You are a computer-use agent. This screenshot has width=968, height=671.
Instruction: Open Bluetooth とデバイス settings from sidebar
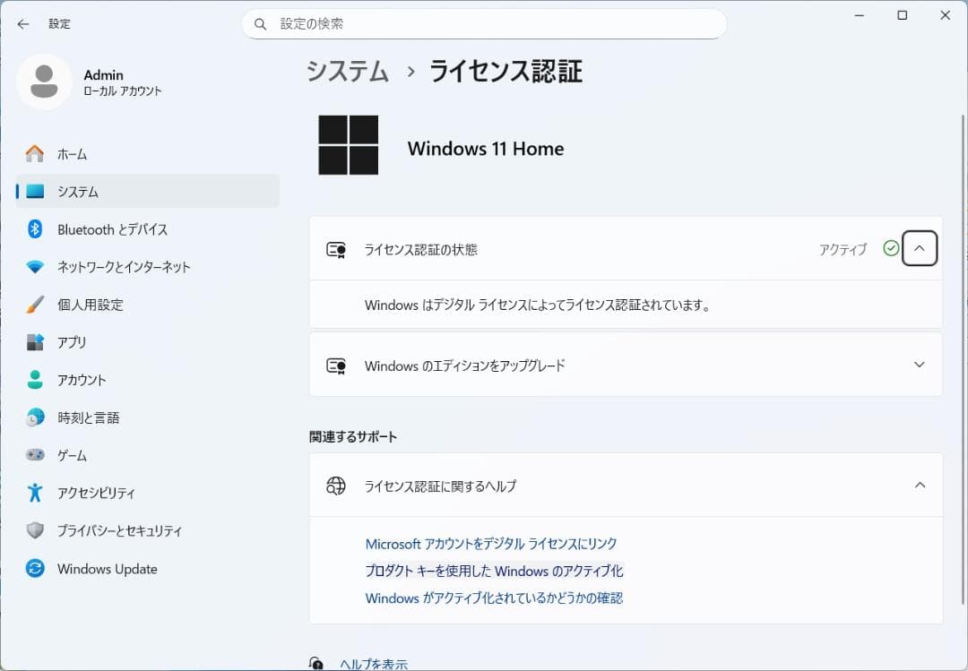pos(34,229)
